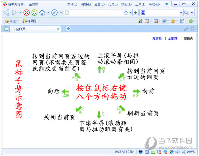The width and height of the screenshot is (199, 156).
Task: Click the 空白页 link at the page's top right
Action: (188, 38)
